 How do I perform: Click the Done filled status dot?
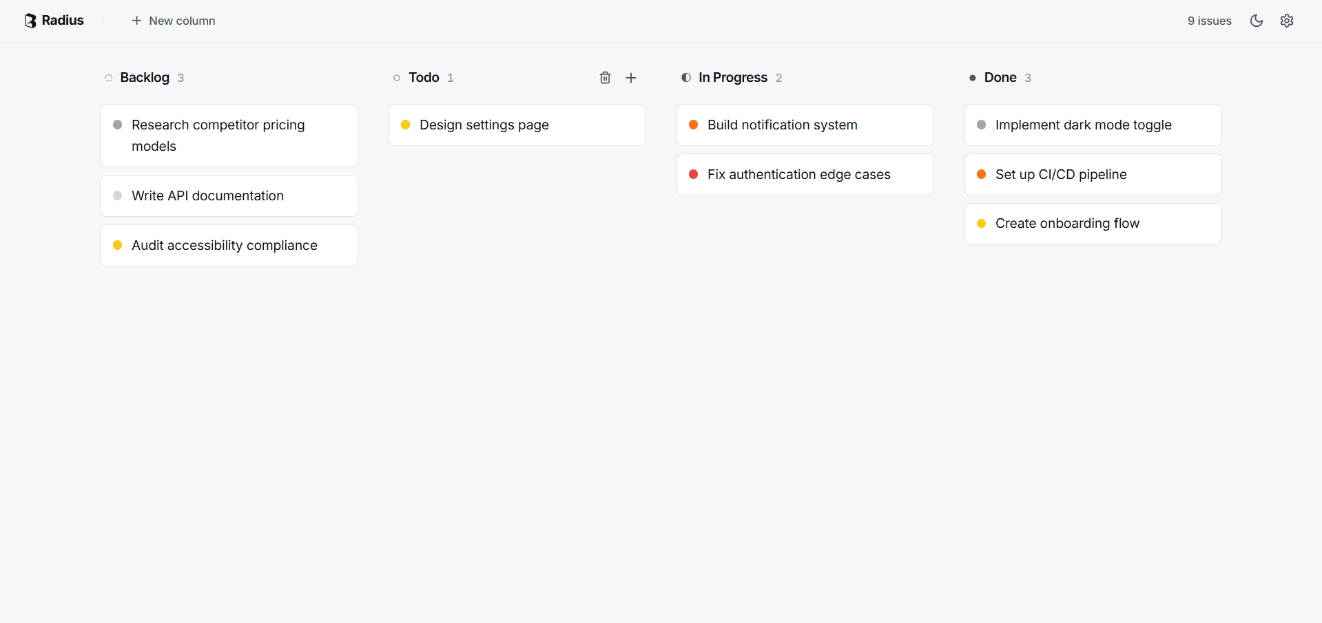tap(973, 78)
